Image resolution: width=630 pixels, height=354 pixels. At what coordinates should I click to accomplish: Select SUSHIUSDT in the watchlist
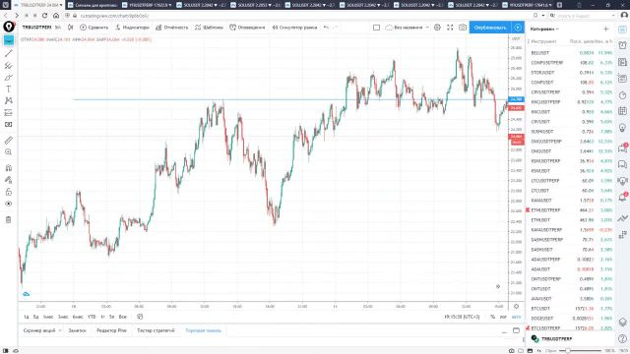point(571,132)
